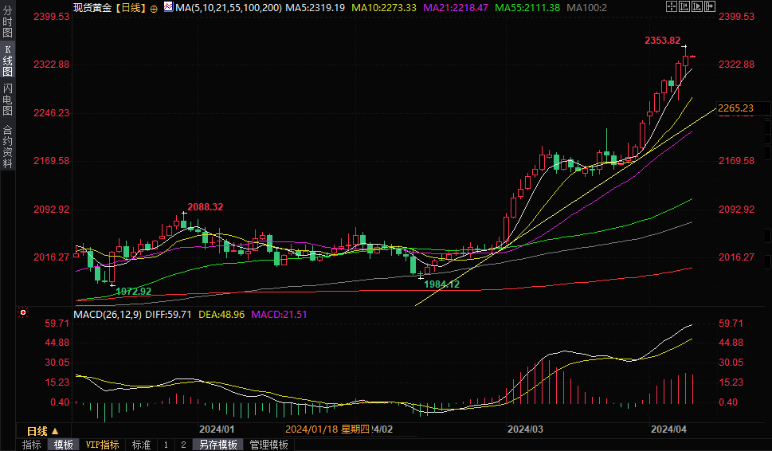Open MACD(26,12,9) indicator settings label

coord(108,315)
